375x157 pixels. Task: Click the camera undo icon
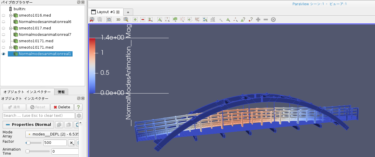[92, 20]
